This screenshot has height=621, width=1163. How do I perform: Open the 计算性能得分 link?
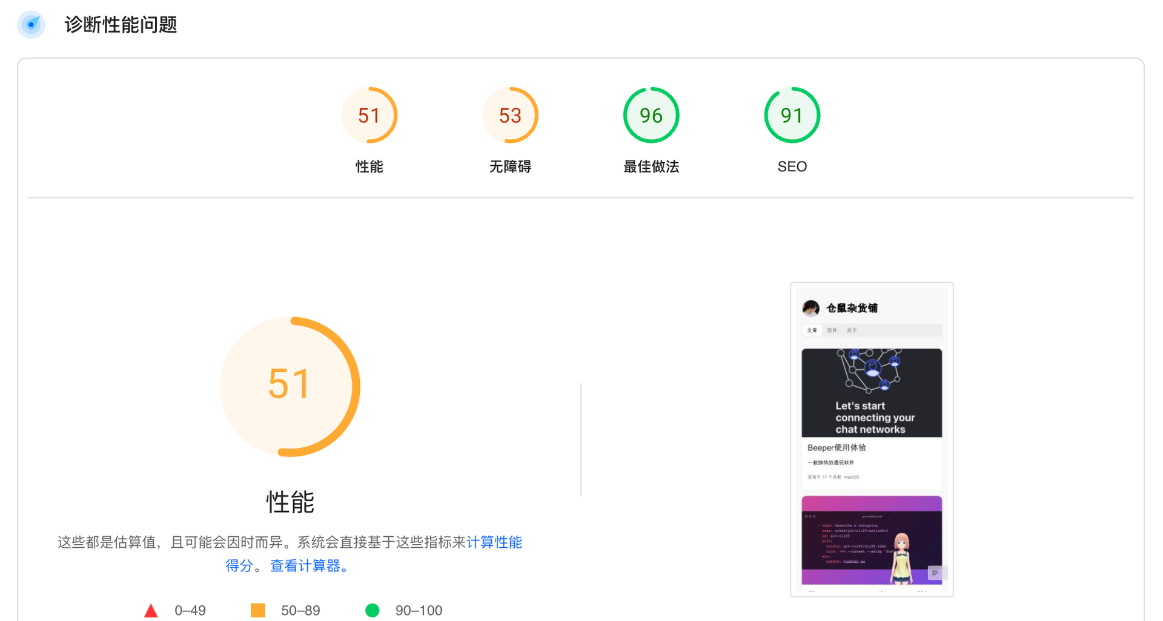494,542
